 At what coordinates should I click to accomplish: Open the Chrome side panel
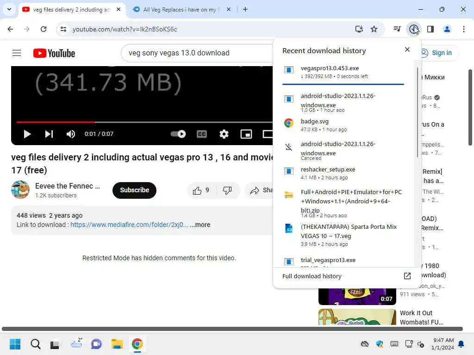point(430,29)
